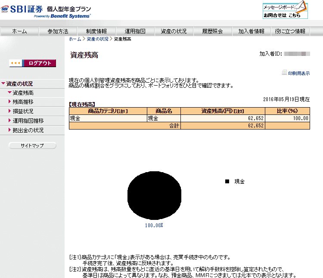Image resolution: width=323 pixels, height=278 pixels.
Task: Click the black pie chart
Action: 154,195
